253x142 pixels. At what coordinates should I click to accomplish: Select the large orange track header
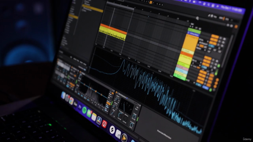coord(190,43)
